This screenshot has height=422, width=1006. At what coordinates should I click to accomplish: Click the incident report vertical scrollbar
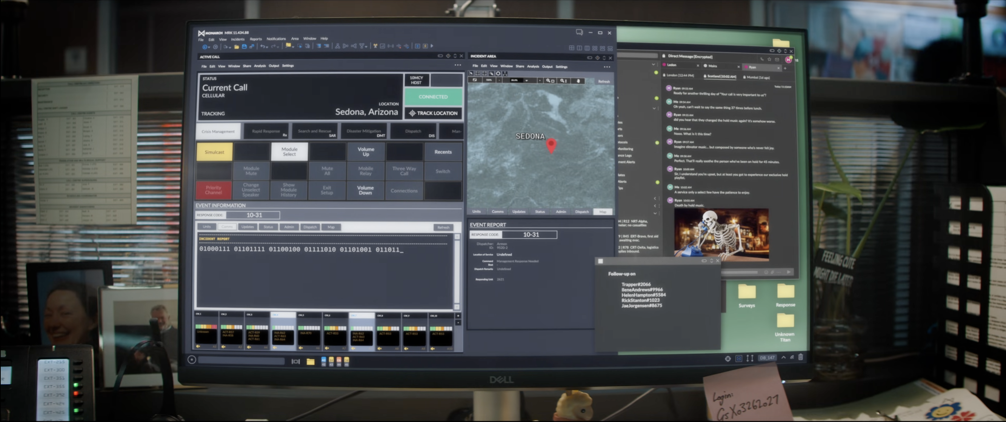(x=457, y=271)
